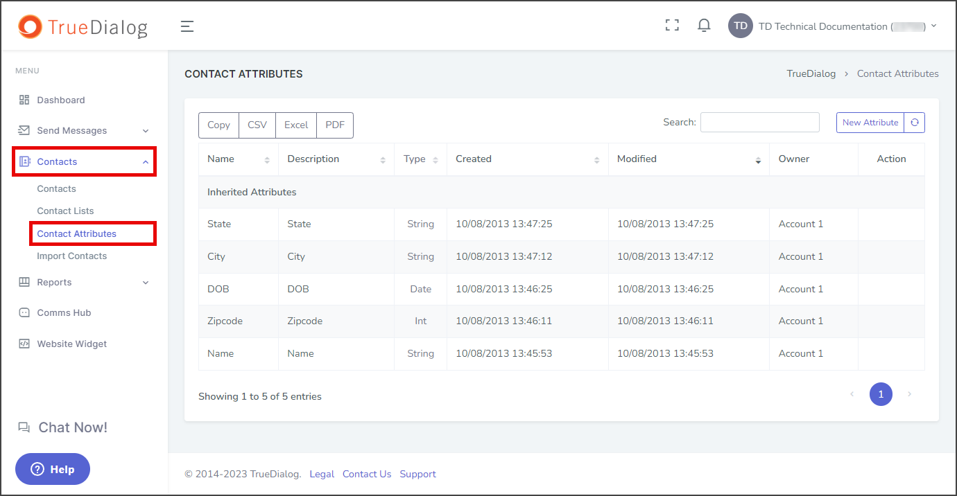Viewport: 957px width, 496px height.
Task: Click the next page arrow
Action: tap(910, 394)
